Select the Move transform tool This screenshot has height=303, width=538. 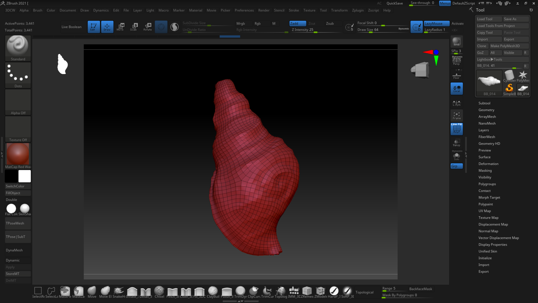pos(120,27)
